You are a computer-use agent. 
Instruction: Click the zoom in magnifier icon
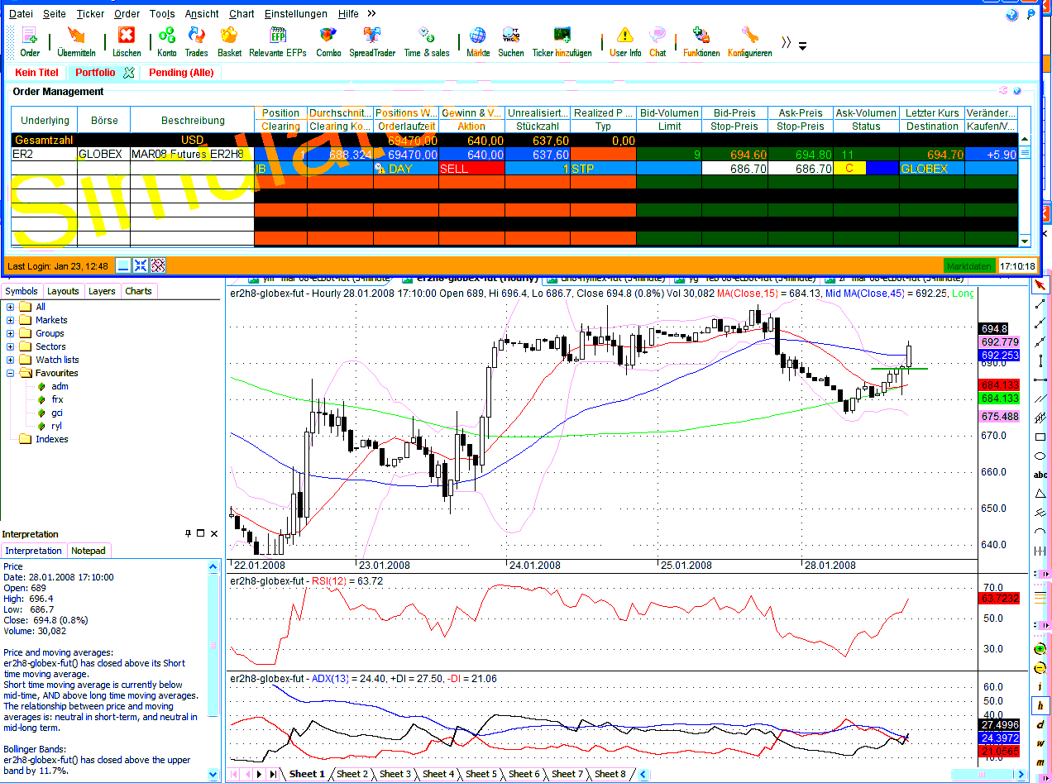coord(1040,649)
